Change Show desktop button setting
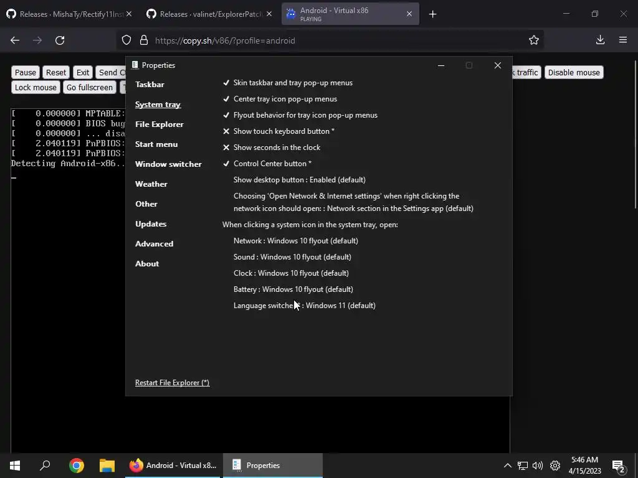 (x=300, y=180)
